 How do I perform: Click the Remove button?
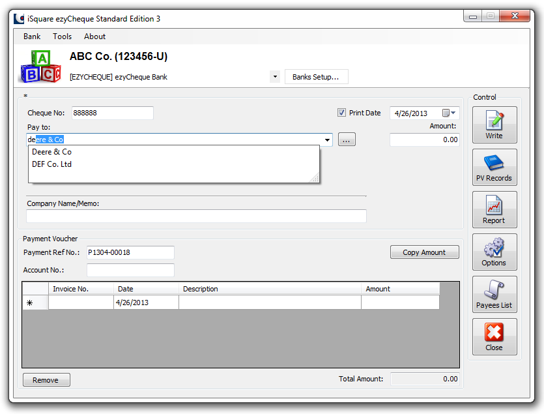[46, 380]
